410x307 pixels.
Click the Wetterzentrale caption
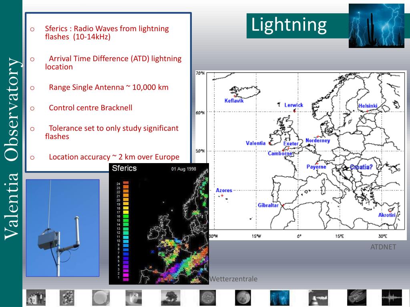(233, 279)
